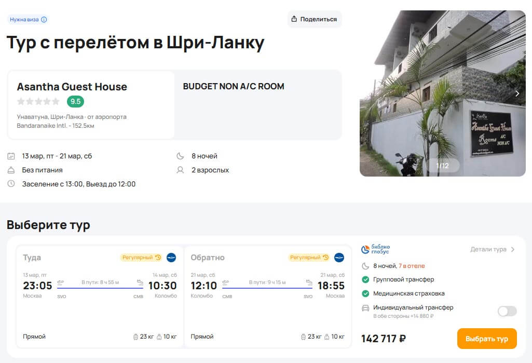Open the Asantha Guest House photo

[x=442, y=93]
